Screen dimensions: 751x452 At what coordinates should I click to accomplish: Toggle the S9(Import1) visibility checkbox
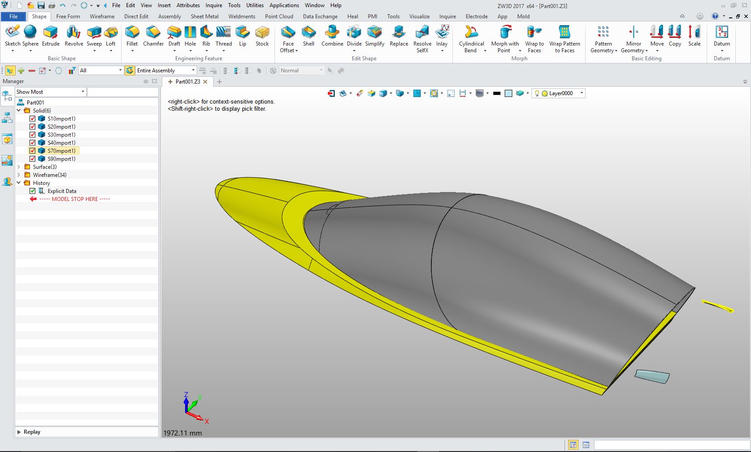click(x=33, y=159)
